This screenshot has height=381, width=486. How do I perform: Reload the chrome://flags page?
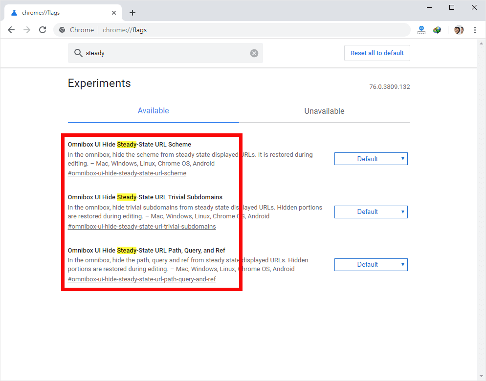click(x=43, y=30)
